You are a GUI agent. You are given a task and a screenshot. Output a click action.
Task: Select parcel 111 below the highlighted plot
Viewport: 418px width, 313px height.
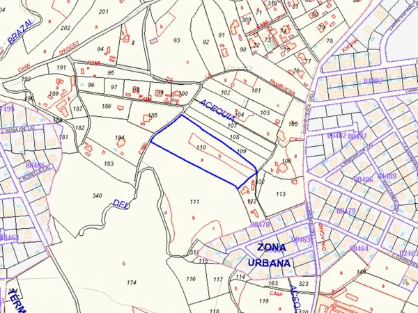pyautogui.click(x=194, y=201)
